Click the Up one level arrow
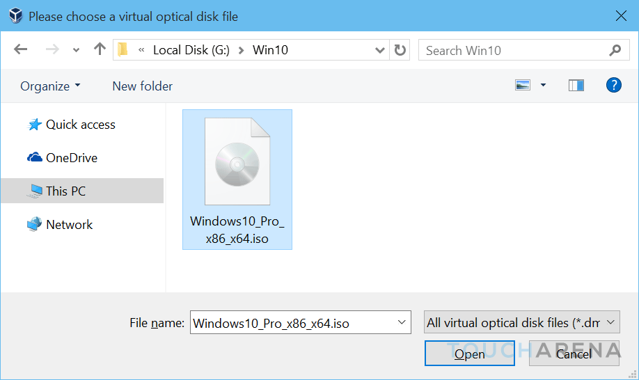 pyautogui.click(x=100, y=50)
